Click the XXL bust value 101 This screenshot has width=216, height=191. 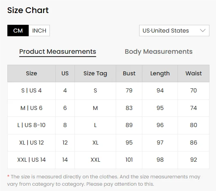129,160
